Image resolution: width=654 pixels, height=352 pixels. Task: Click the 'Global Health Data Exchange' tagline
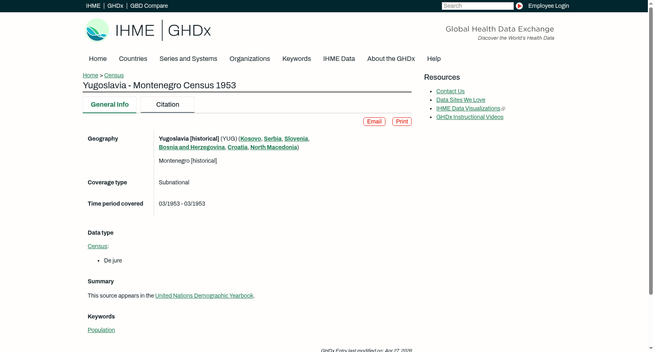pos(500,29)
